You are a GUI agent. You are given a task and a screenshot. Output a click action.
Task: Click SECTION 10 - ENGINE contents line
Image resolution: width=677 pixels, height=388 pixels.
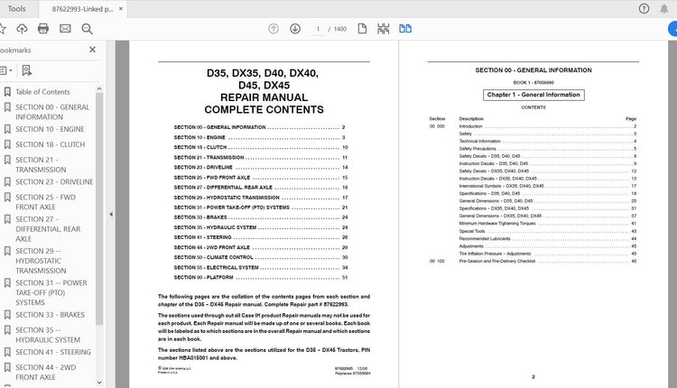[259, 137]
